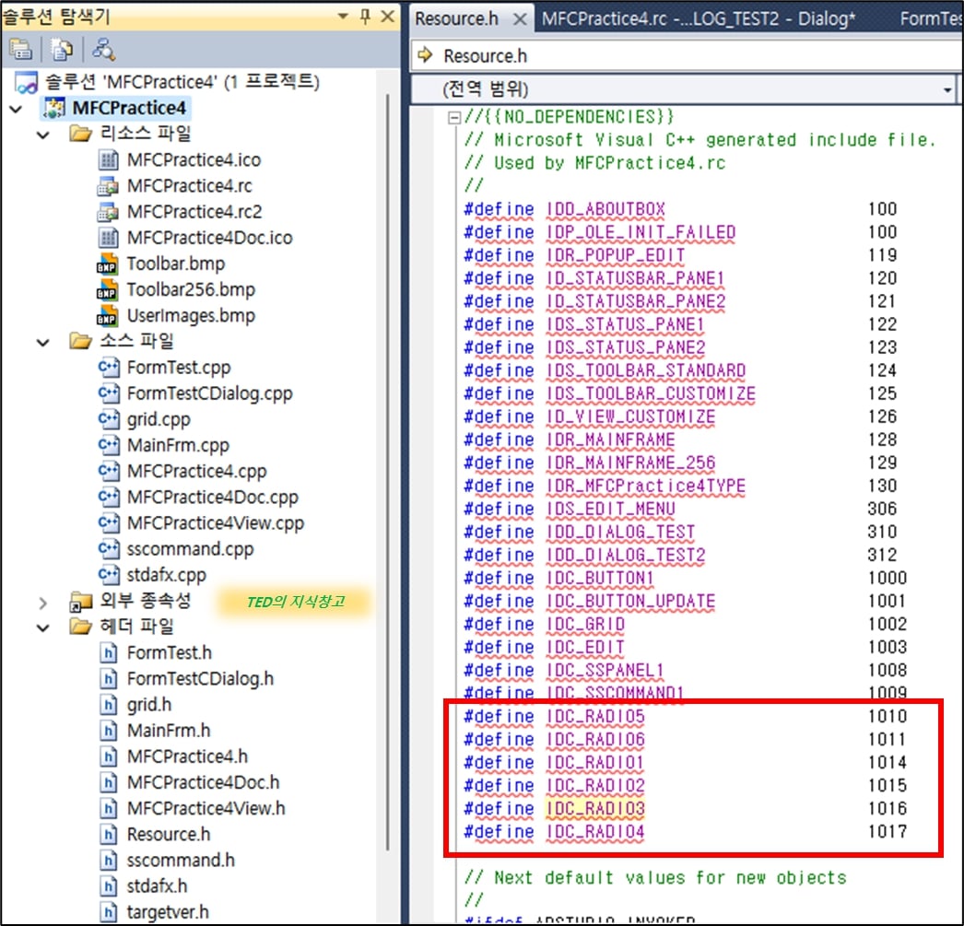Viewport: 964px width, 926px height.
Task: Select the 소스 파일 folder icon
Action: pyautogui.click(x=80, y=340)
